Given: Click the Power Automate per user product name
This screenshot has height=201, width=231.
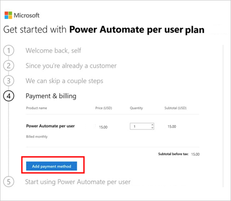Looking at the screenshot, I should 50,126.
